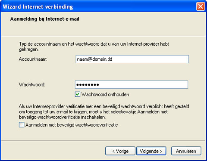Focus the Wachtwoord password field
The width and height of the screenshot is (207, 161).
pyautogui.click(x=132, y=84)
